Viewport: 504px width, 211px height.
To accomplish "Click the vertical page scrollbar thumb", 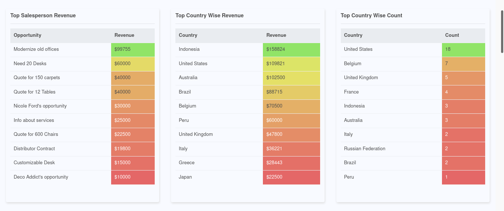I will click(502, 31).
